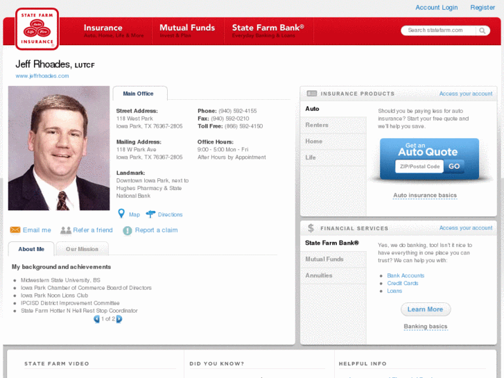Image resolution: width=504 pixels, height=378 pixels.
Task: Open the Insurance menu
Action: [114, 31]
